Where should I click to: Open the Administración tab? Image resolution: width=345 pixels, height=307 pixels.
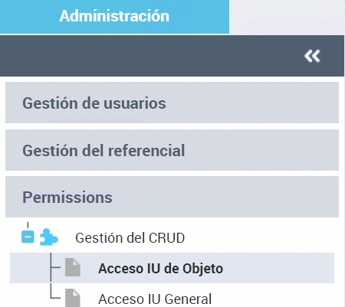pos(114,17)
